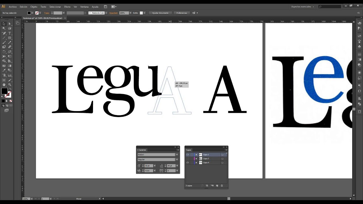The image size is (363, 204).
Task: Select the Hand tool
Action: (4, 84)
